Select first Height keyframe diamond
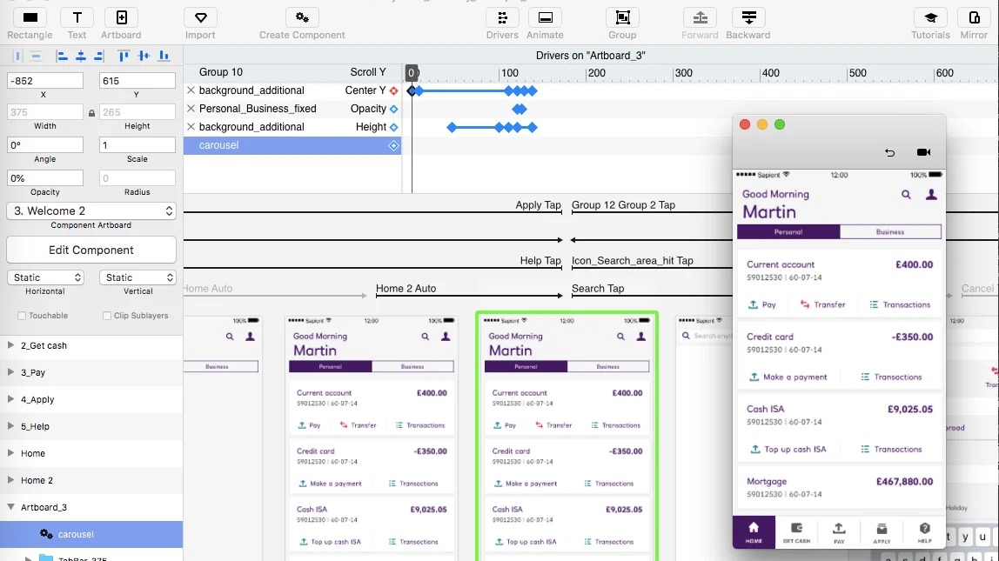 (x=452, y=127)
